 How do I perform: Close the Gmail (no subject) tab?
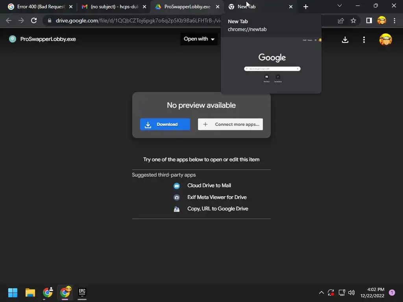point(144,7)
